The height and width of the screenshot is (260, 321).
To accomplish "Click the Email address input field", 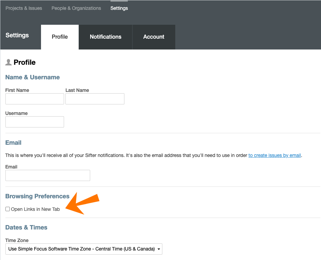I will [48, 176].
